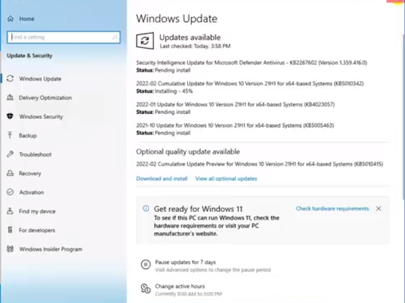Click the KB2267602 Security Intelligence Update text

tap(252, 63)
